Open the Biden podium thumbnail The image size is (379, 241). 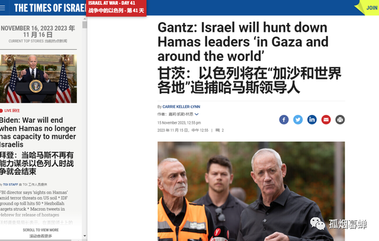click(38, 79)
